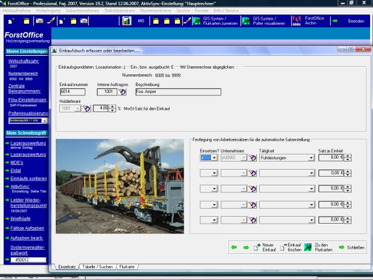
Task: Open the Einsetzen? dropdown in the Fuhrleistungen row
Action: pyautogui.click(x=214, y=158)
